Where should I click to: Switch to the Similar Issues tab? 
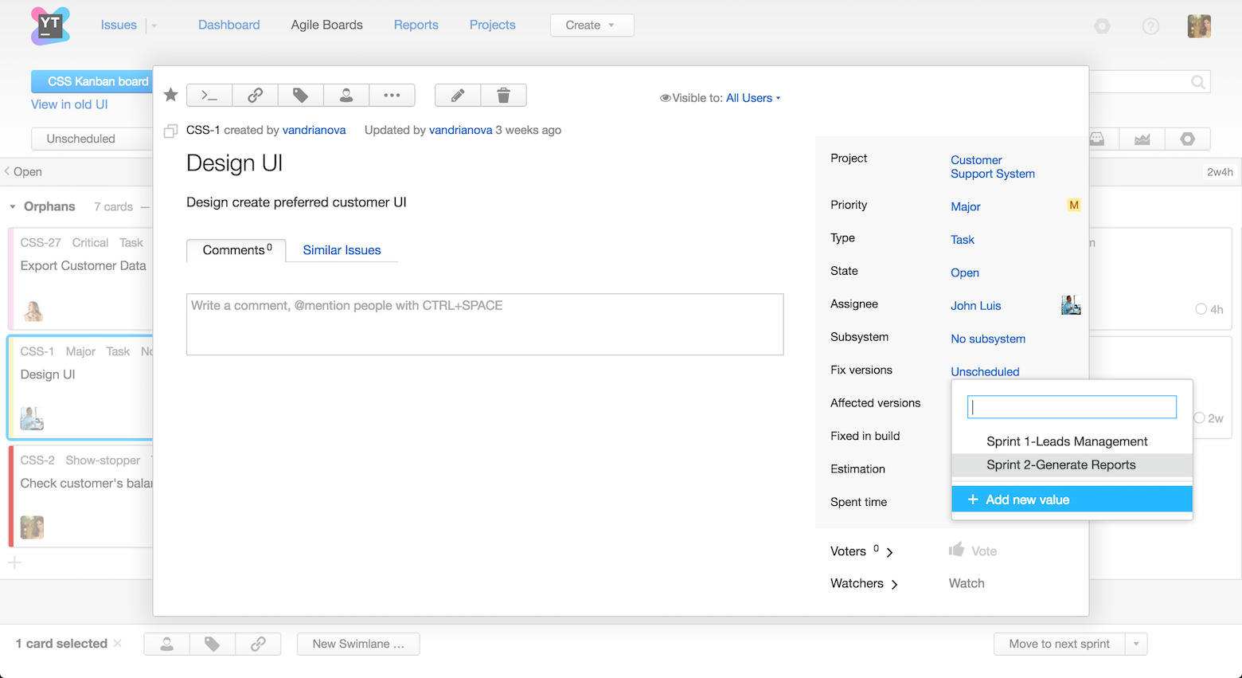342,249
